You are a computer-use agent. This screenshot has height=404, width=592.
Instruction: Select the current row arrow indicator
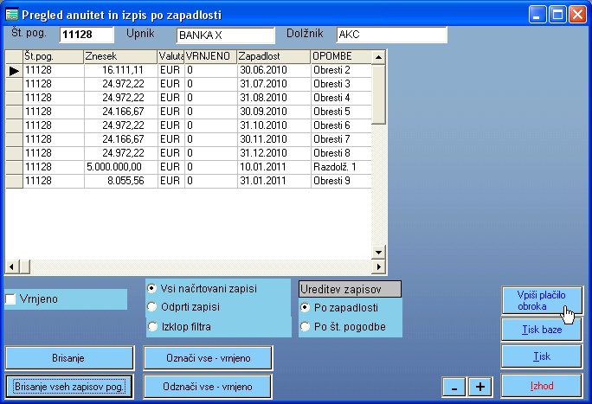[14, 71]
